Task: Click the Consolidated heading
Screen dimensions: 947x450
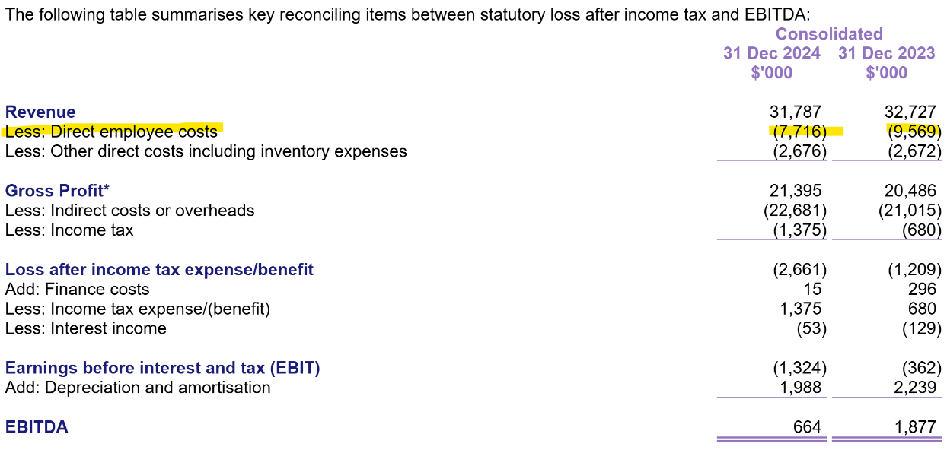Action: click(x=829, y=34)
